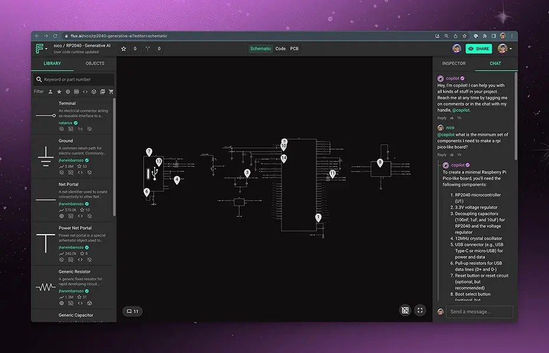Select the Flux logo in the top-left corner
This screenshot has height=353, width=549.
coord(40,48)
